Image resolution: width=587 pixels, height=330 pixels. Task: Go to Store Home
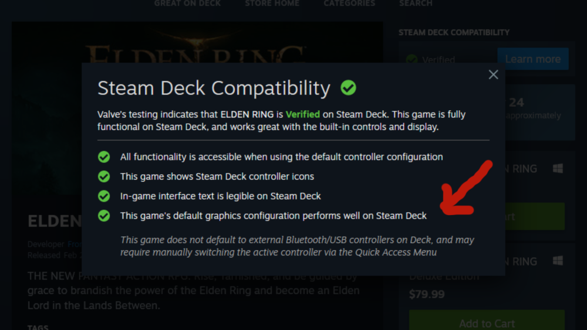coord(272,4)
